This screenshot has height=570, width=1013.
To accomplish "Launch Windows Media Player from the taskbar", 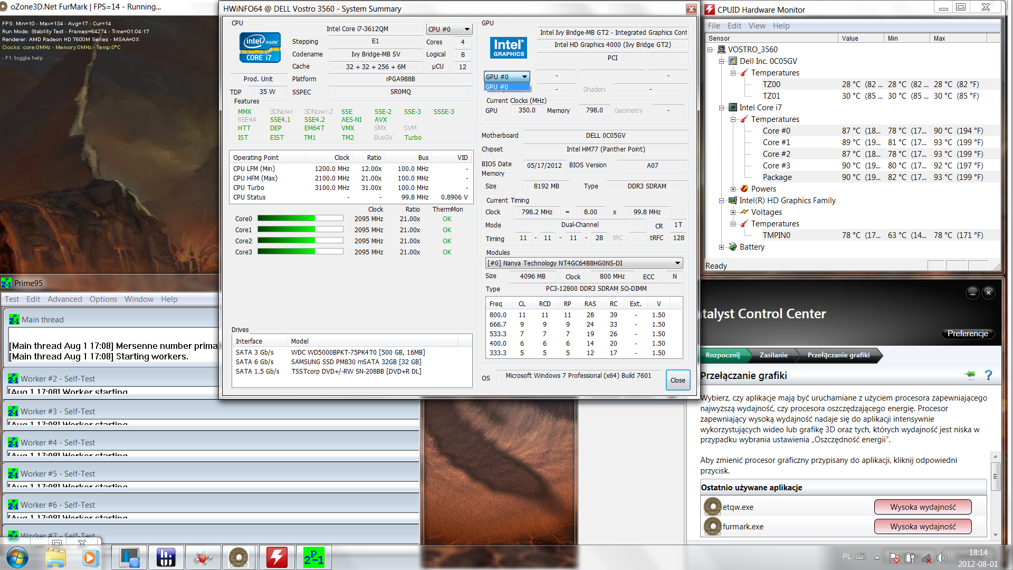I will click(90, 557).
